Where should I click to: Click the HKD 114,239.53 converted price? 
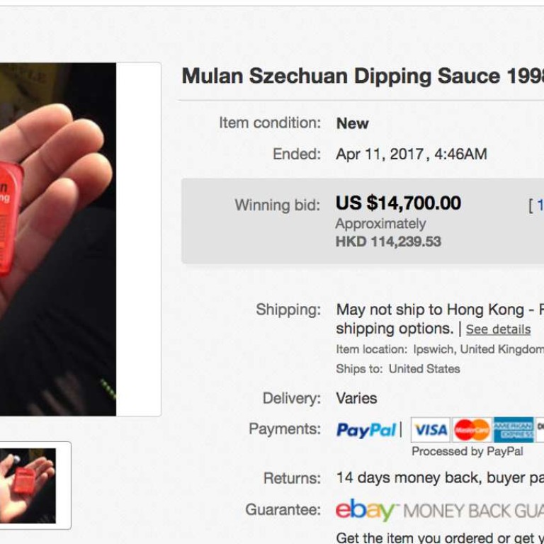[x=388, y=242]
